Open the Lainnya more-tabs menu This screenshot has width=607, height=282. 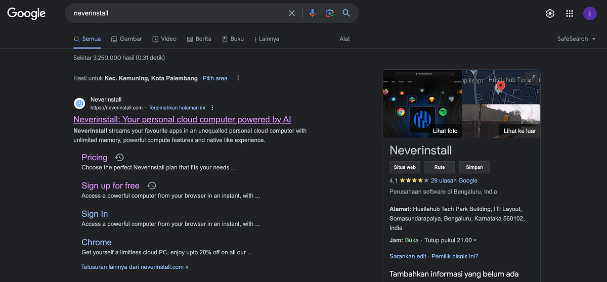coord(267,39)
